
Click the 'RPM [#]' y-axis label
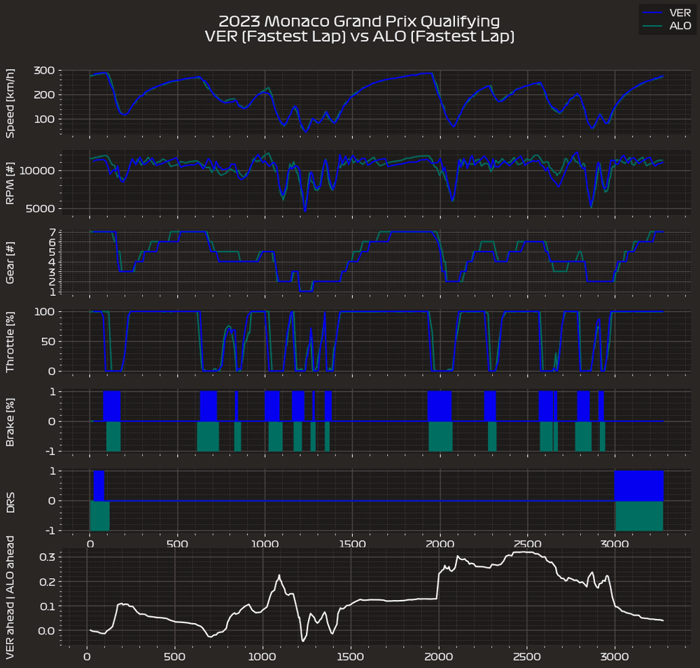coord(10,183)
